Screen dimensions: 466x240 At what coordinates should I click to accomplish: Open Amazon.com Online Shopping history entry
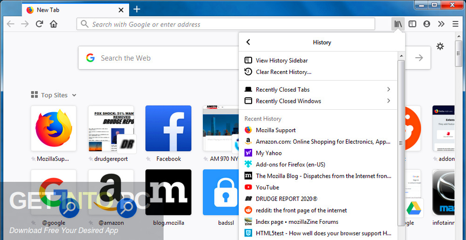click(x=318, y=141)
